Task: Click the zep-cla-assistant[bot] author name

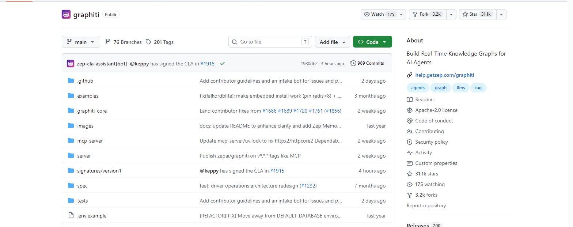Action: 102,64
